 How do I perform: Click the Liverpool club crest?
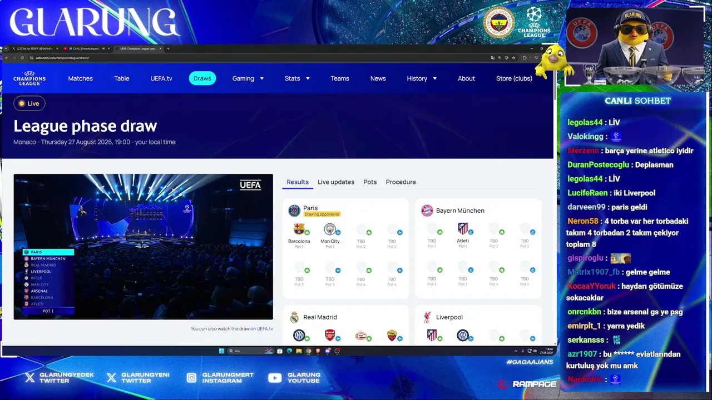click(x=427, y=317)
